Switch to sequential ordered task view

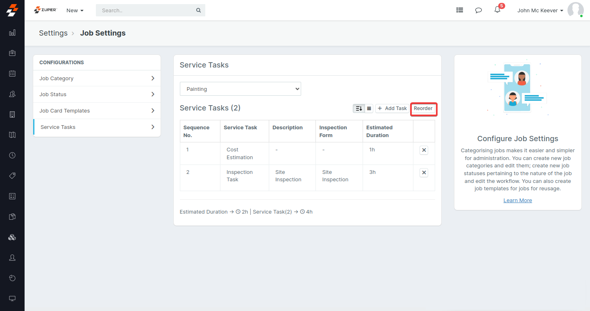(x=359, y=108)
